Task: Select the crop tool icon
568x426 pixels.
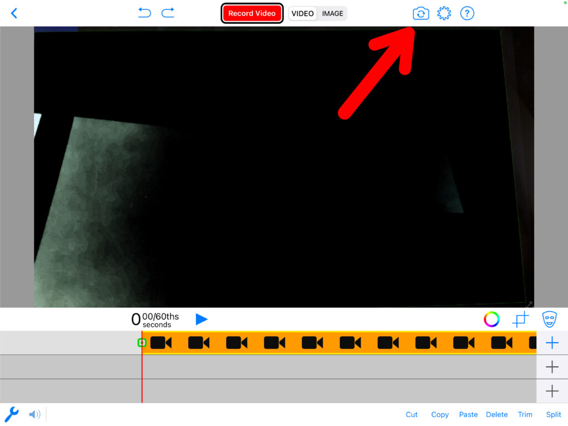Action: click(x=520, y=319)
